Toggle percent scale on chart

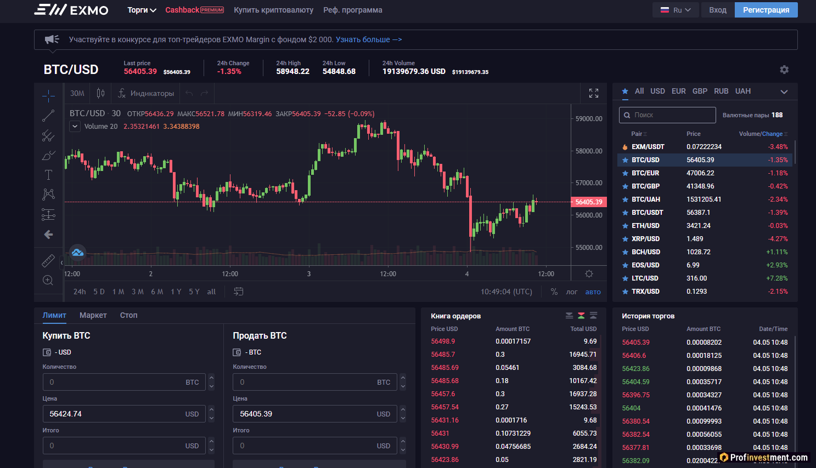coord(554,292)
